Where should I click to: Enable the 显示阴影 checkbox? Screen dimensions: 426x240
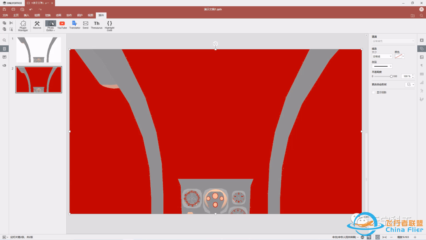[374, 92]
